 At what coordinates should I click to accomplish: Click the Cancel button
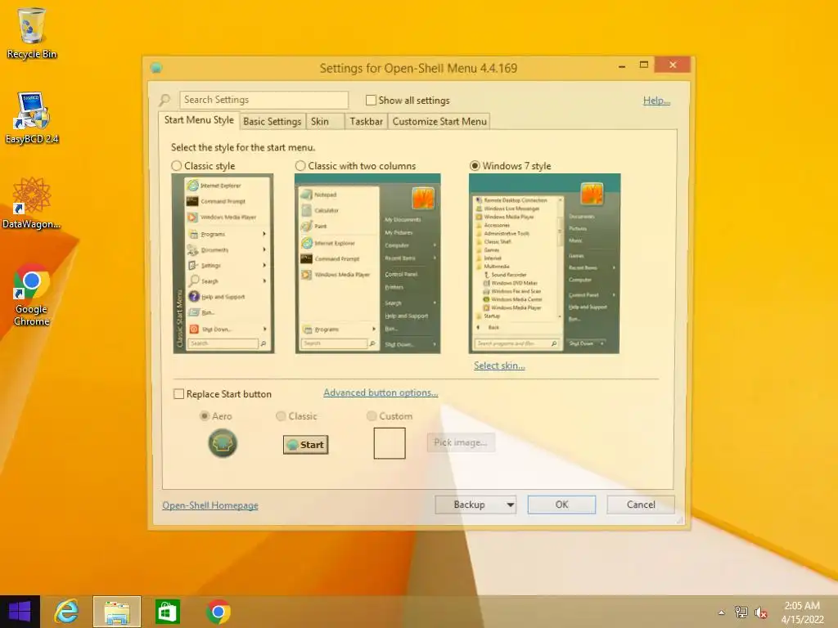click(x=641, y=505)
